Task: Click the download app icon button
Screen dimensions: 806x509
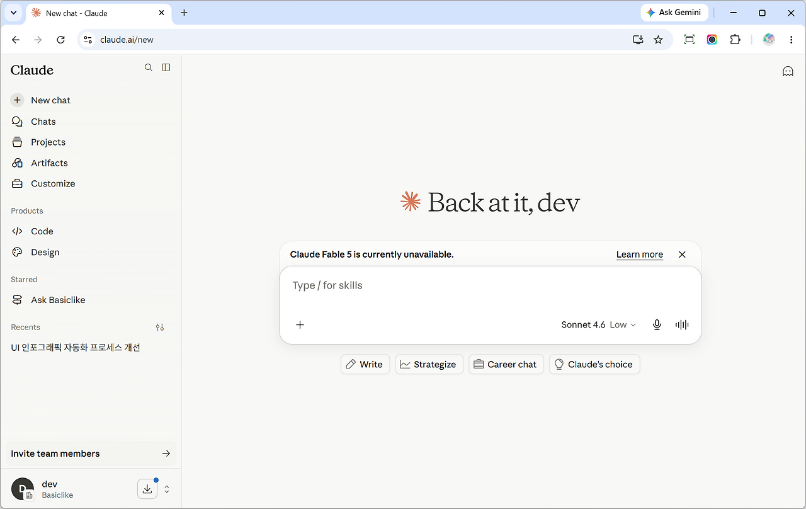Action: coord(147,489)
